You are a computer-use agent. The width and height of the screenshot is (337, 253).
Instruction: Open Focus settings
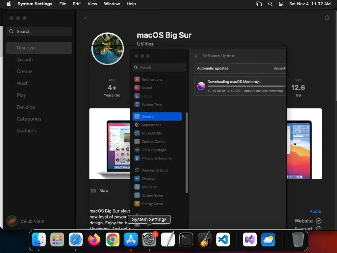click(157, 96)
